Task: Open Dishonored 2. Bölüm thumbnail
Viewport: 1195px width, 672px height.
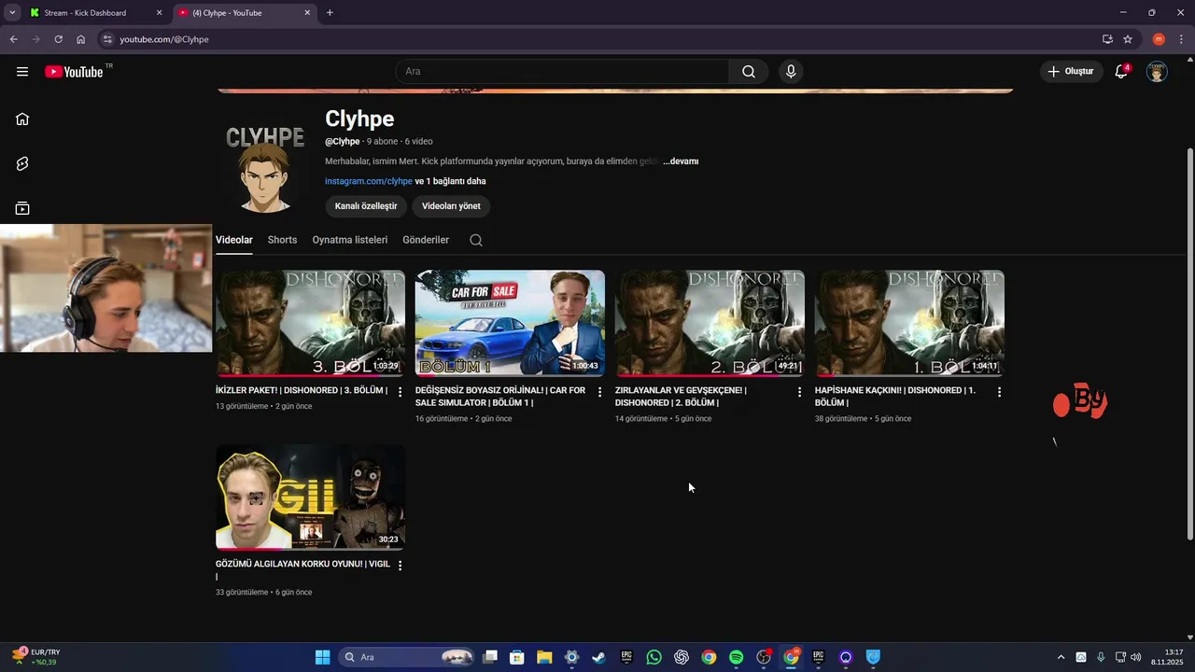Action: (x=710, y=323)
